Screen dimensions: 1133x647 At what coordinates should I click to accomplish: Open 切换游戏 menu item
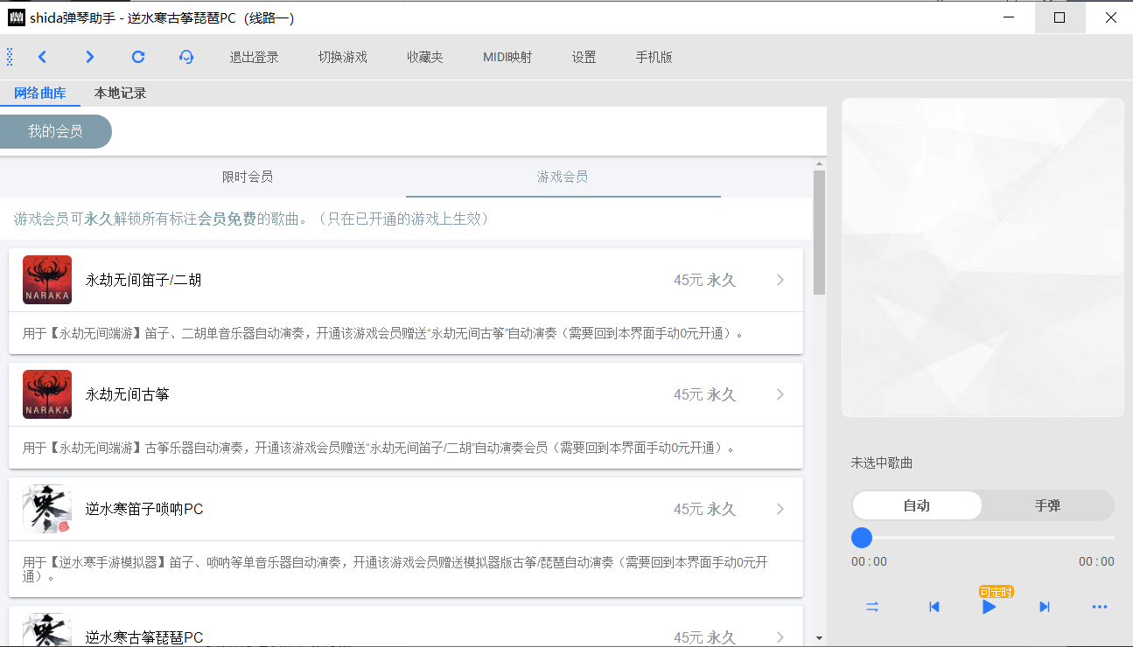[343, 57]
